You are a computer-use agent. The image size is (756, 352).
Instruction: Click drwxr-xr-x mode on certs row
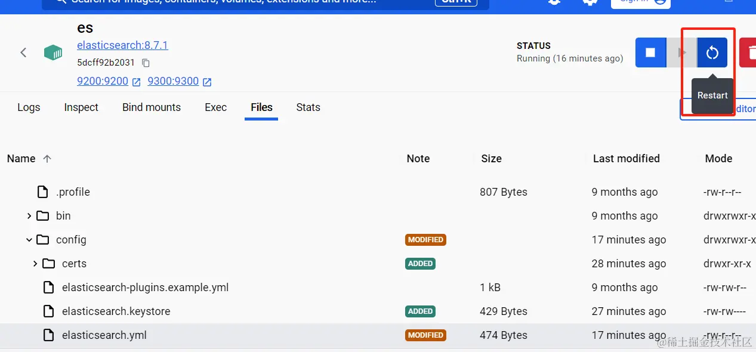[727, 264]
